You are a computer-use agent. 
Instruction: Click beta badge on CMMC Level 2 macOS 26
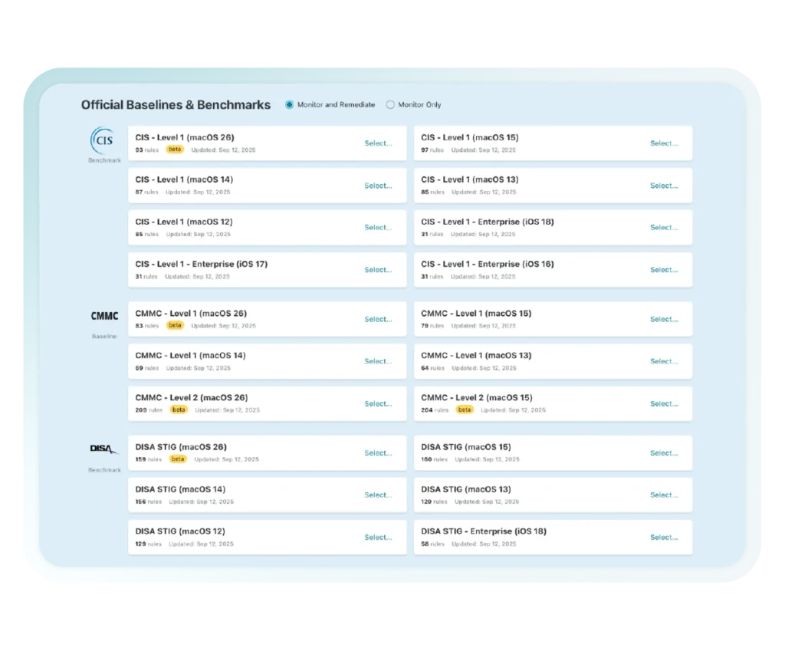pyautogui.click(x=179, y=409)
